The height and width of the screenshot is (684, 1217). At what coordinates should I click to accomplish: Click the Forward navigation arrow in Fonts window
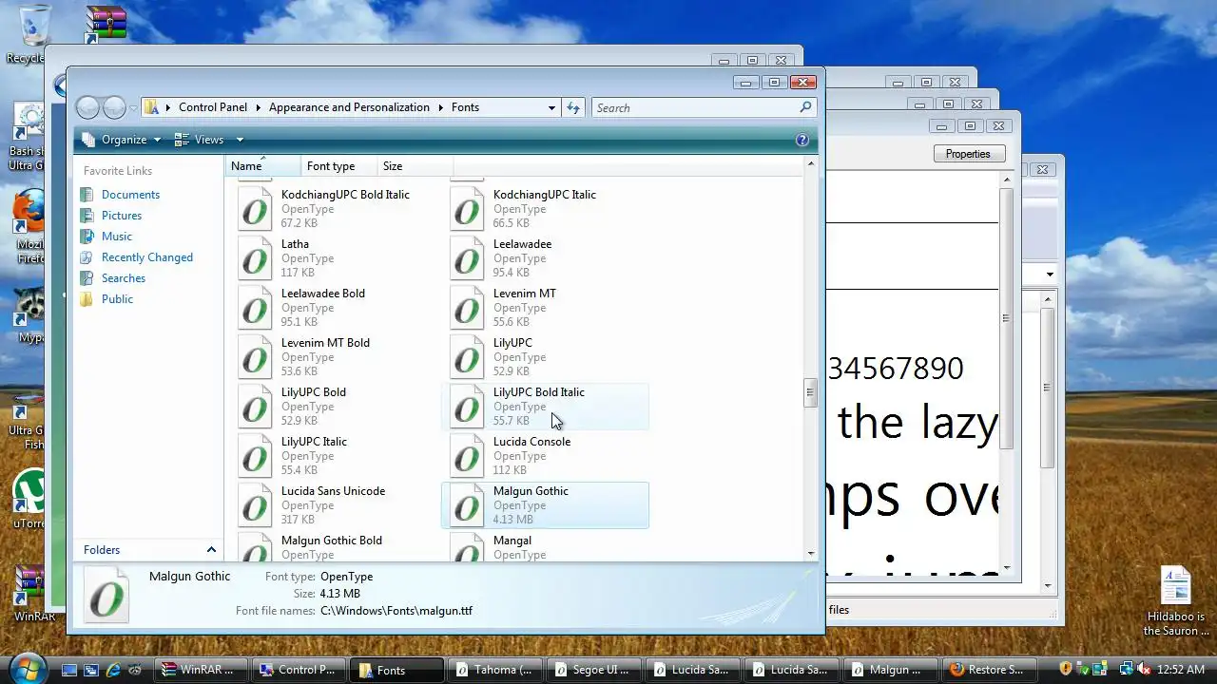[114, 107]
